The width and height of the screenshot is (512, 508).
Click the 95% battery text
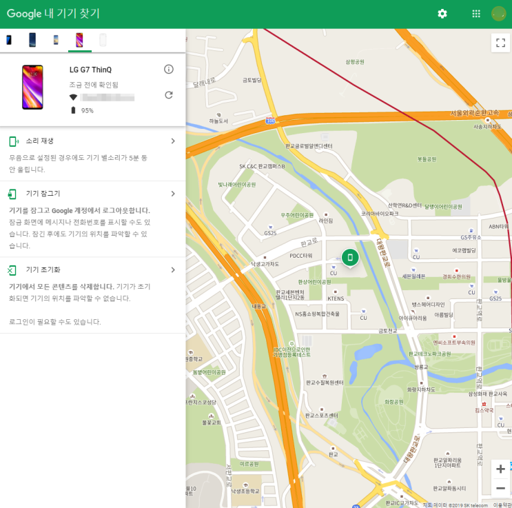tap(88, 111)
